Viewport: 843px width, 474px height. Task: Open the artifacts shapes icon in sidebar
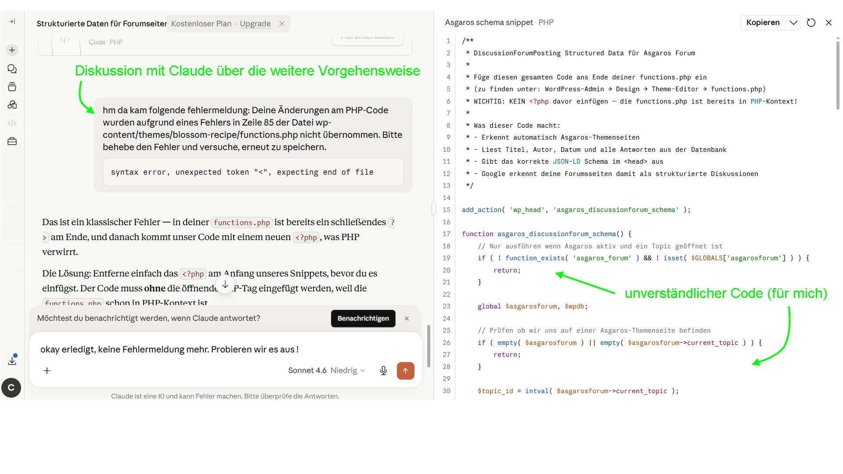pos(12,105)
